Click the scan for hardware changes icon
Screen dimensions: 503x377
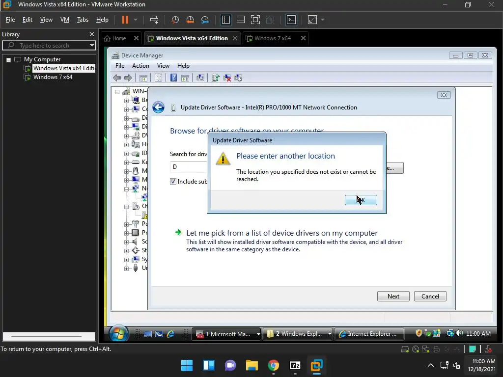coord(200,78)
